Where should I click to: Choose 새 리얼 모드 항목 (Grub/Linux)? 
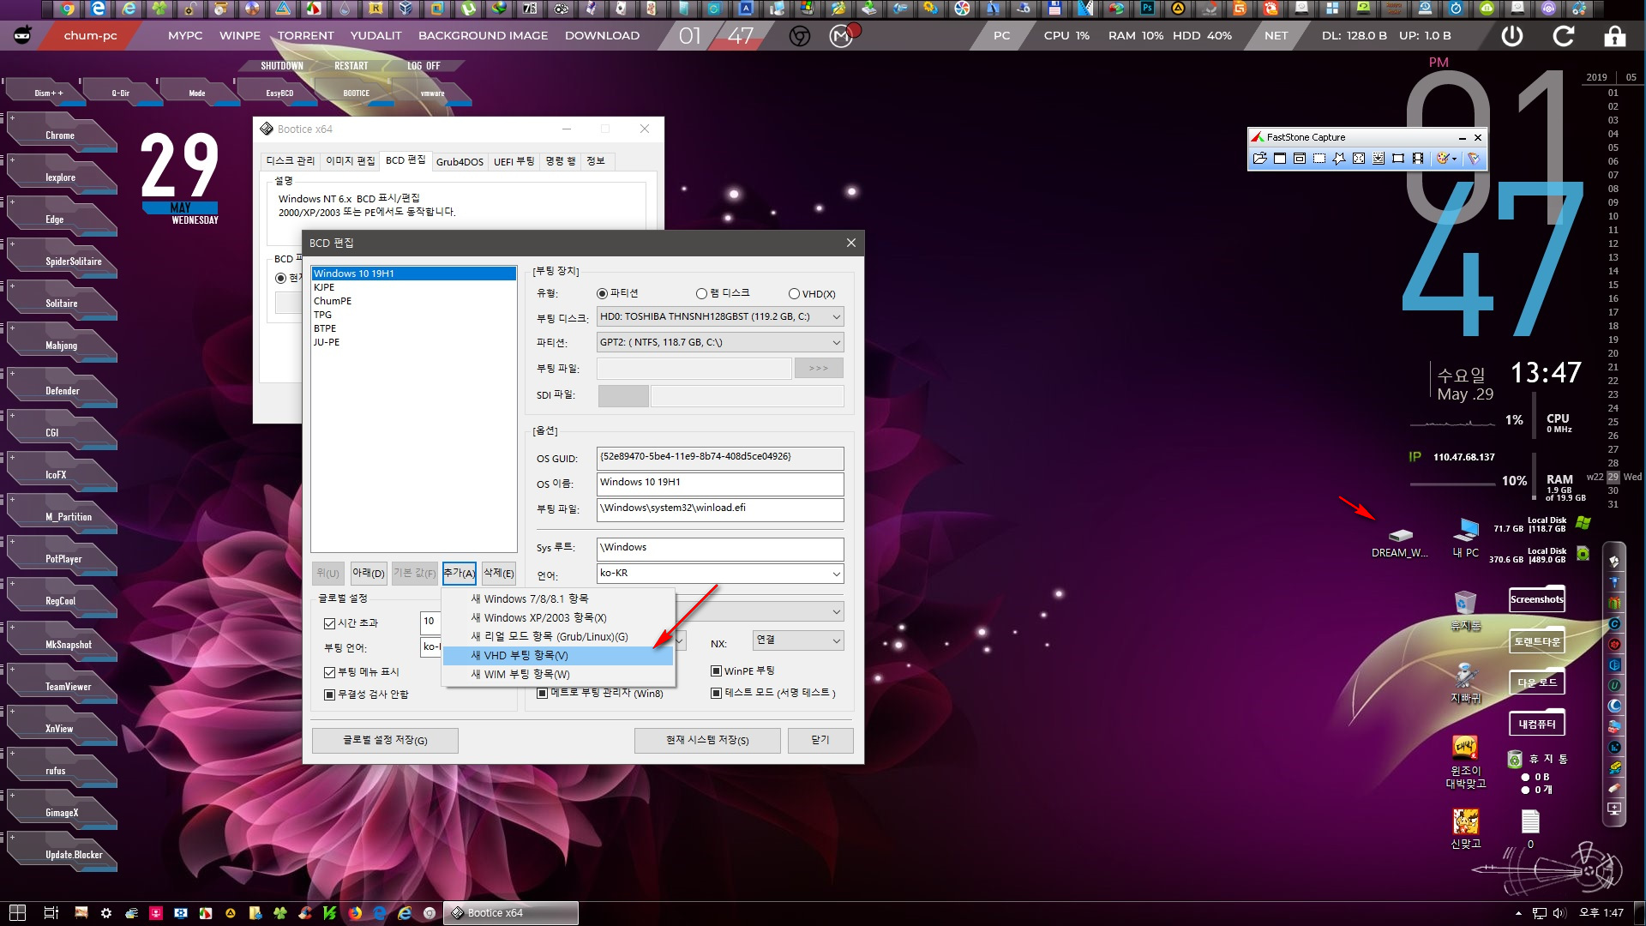(558, 636)
